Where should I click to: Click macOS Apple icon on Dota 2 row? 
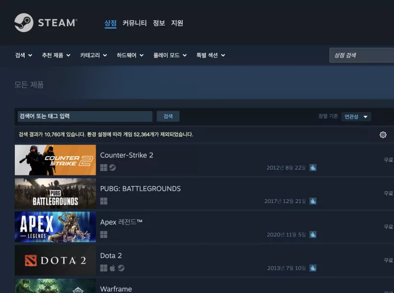(113, 268)
